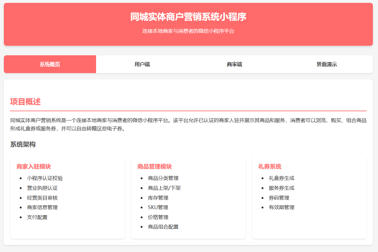
Task: Select the 商品上架/下架 list item
Action: tap(164, 188)
